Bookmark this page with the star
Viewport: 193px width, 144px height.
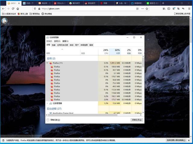pyautogui.click(x=147, y=9)
